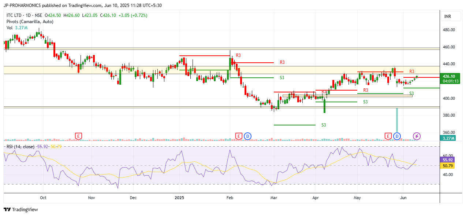
Task: Click the dividend D marker in February
Action: point(248,136)
